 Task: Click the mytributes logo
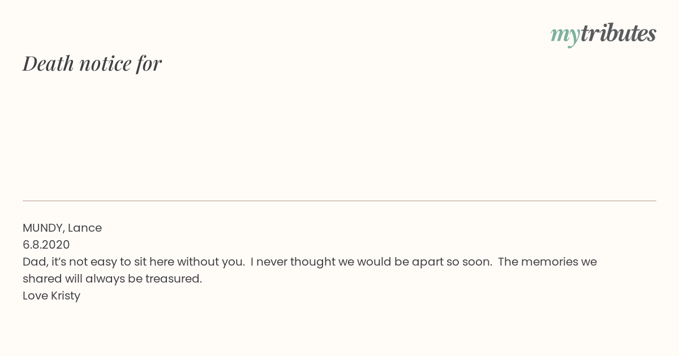tap(603, 34)
